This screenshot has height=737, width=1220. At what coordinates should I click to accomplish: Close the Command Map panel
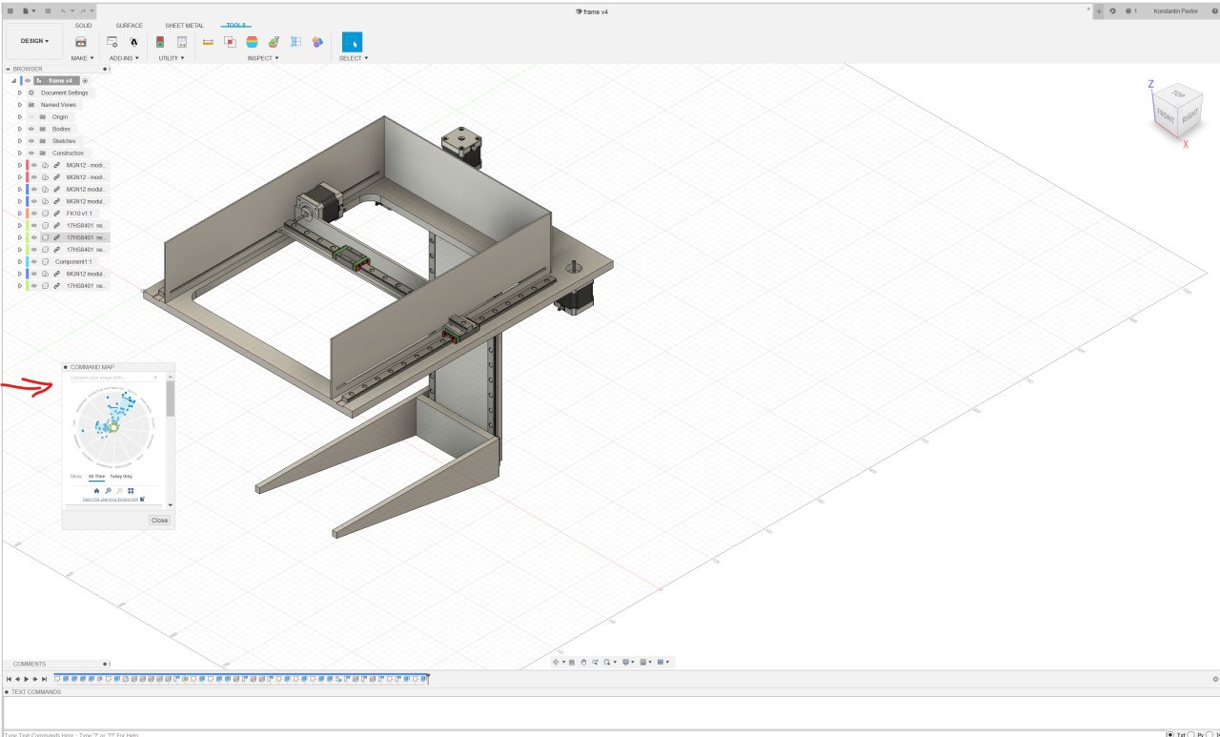pos(159,520)
